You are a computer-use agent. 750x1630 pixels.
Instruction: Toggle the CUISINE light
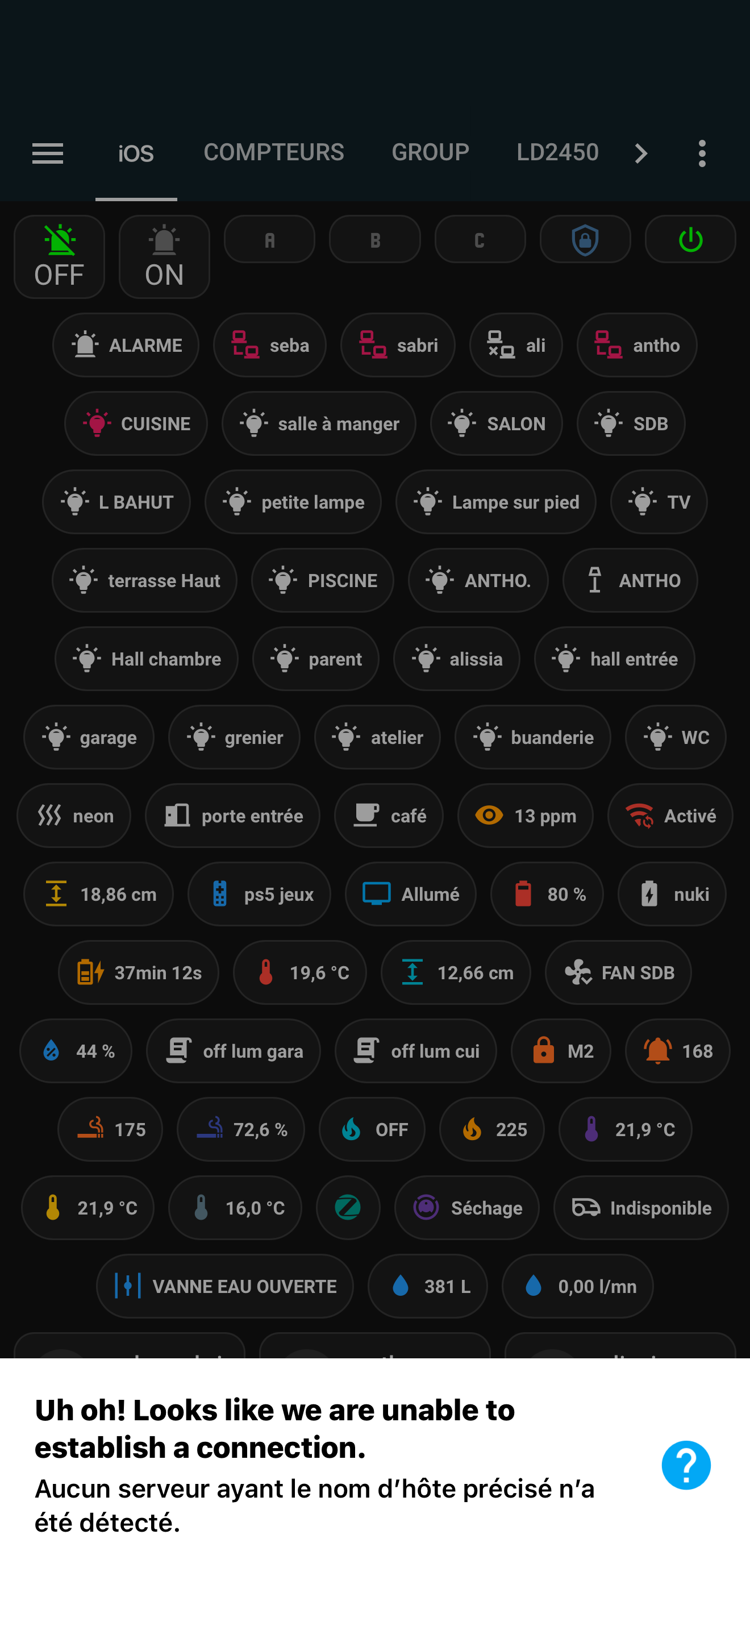coord(136,423)
